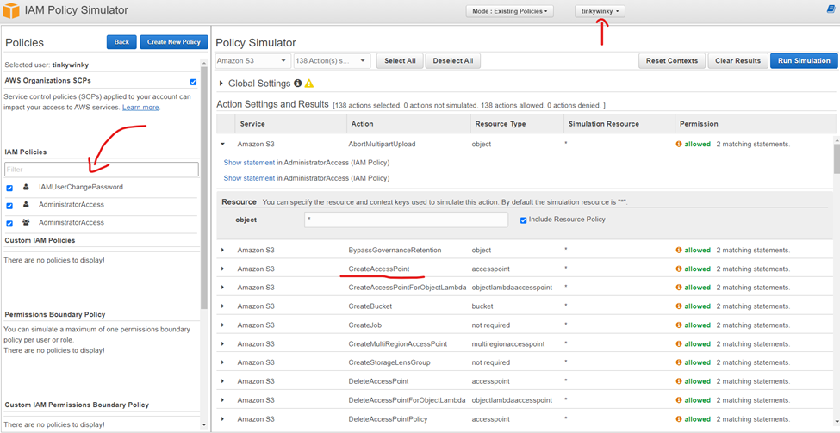The height and width of the screenshot is (433, 840).
Task: Click the Global Settings info icon
Action: (x=297, y=84)
